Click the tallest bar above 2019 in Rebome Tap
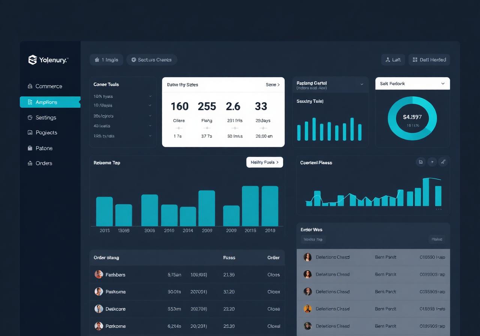The image size is (480, 336). [x=270, y=206]
